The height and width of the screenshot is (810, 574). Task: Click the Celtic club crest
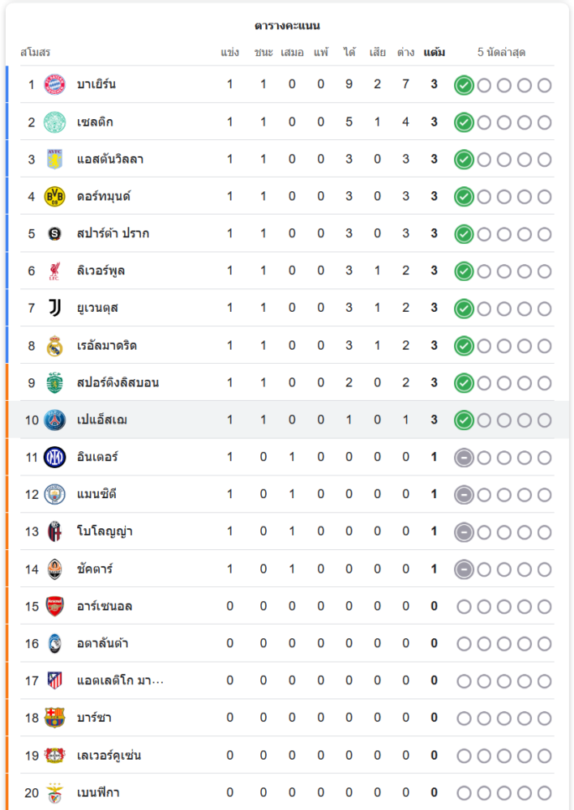pos(54,122)
